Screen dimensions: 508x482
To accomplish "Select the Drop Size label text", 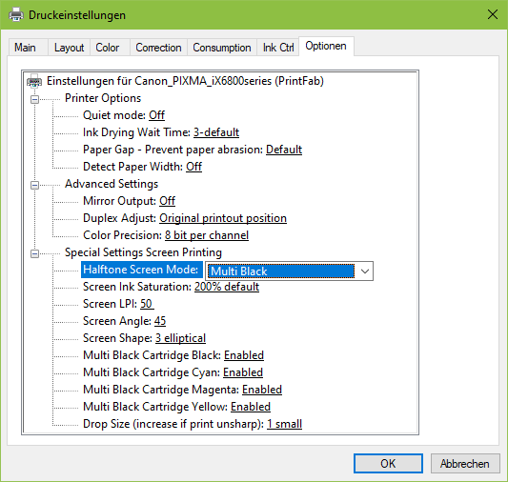I will point(173,424).
